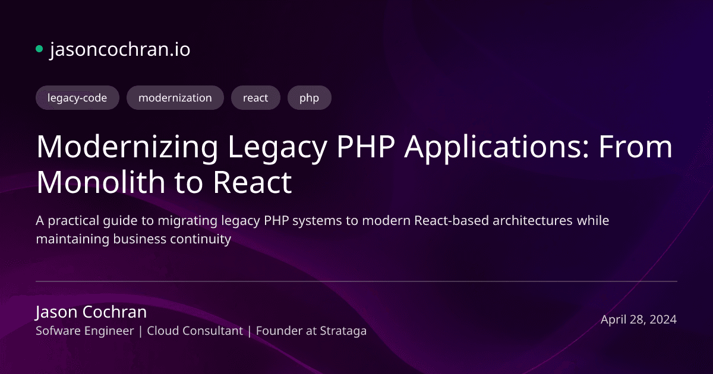
Task: Click the April 28, 2024 publication date
Action: point(638,319)
